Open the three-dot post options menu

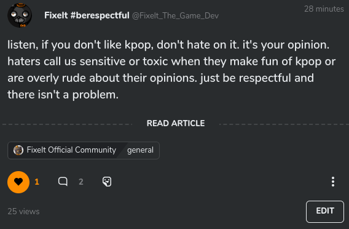point(333,182)
